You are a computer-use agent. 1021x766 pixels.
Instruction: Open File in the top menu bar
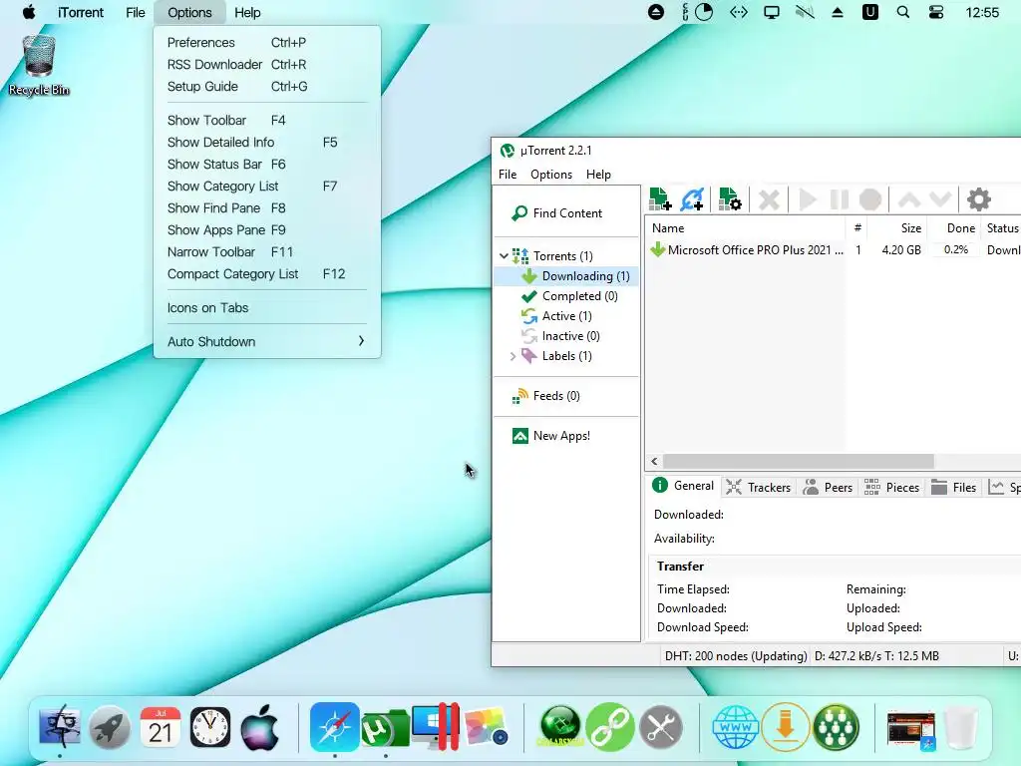pos(136,12)
